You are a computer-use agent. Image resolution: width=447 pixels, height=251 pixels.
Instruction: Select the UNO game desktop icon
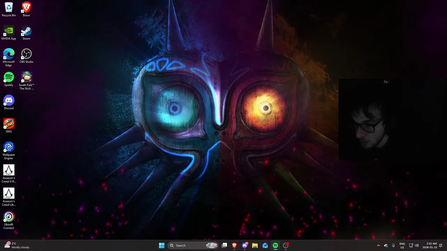tap(9, 125)
